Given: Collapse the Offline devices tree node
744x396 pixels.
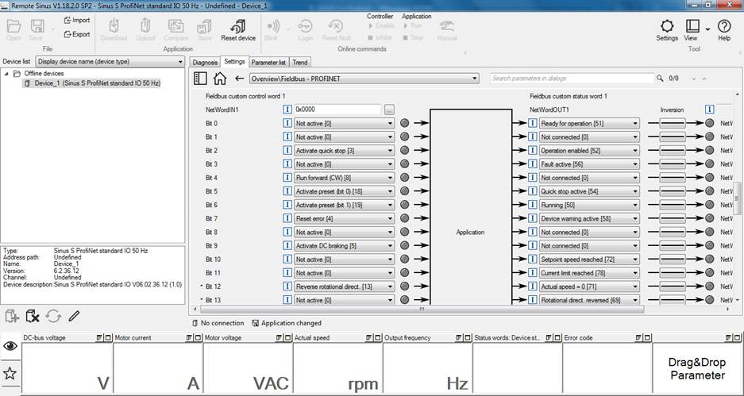Looking at the screenshot, I should point(7,73).
